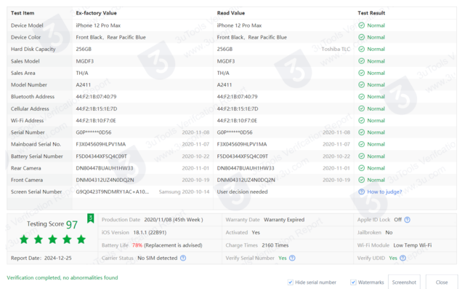Click the Normal check icon for Cellular Address
Viewport: 465px width, 289px height.
[361, 108]
